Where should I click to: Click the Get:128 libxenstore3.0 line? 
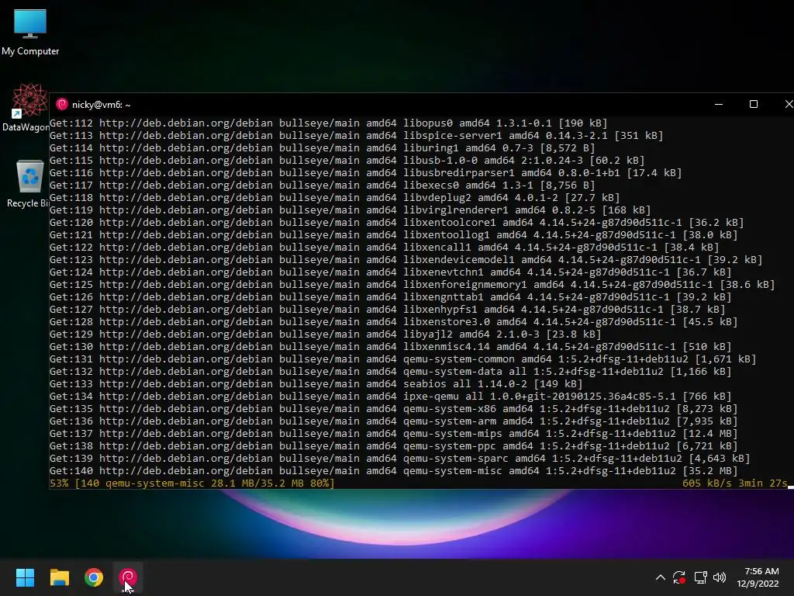393,322
